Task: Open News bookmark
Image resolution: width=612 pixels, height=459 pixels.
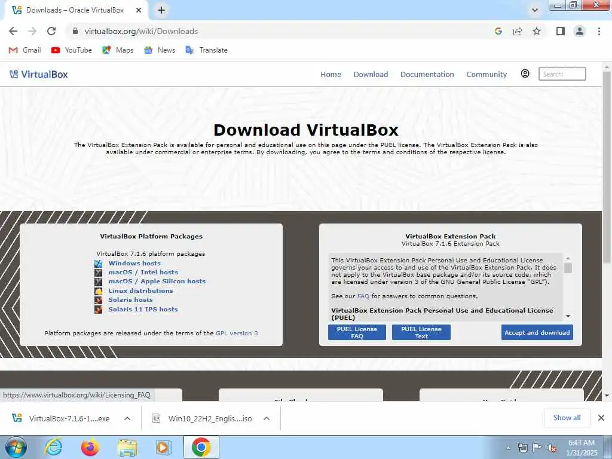Action: 159,50
